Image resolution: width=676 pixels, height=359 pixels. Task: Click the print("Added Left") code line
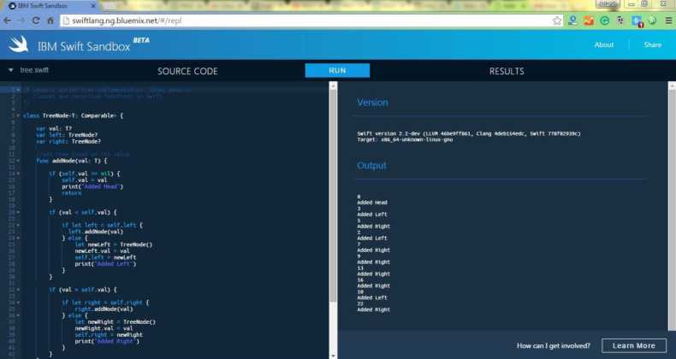tap(105, 264)
